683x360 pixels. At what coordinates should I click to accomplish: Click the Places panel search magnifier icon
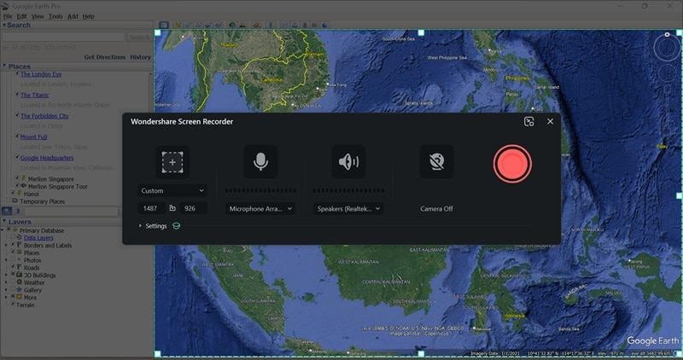point(7,211)
